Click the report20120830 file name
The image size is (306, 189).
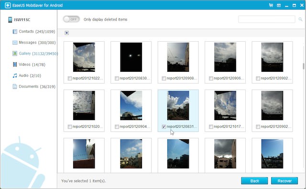(135, 78)
